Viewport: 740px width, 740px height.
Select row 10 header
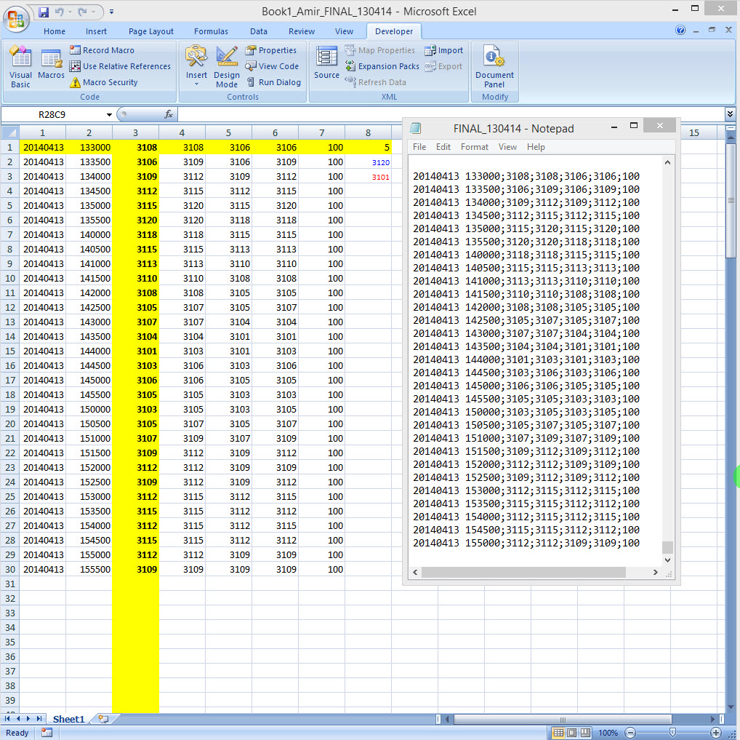tap(10, 279)
